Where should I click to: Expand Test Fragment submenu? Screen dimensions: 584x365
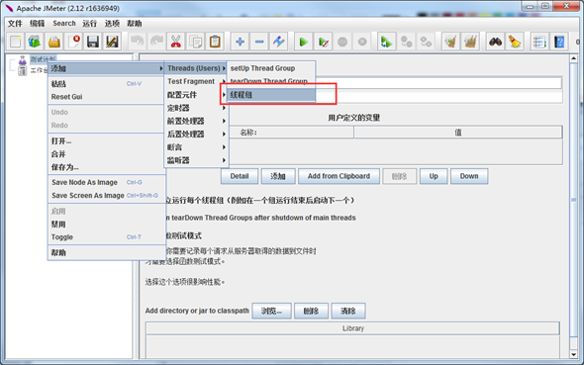(196, 81)
